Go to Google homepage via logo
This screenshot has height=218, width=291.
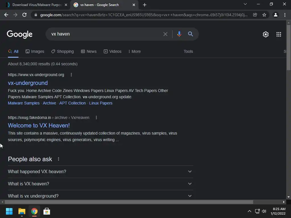pyautogui.click(x=20, y=34)
